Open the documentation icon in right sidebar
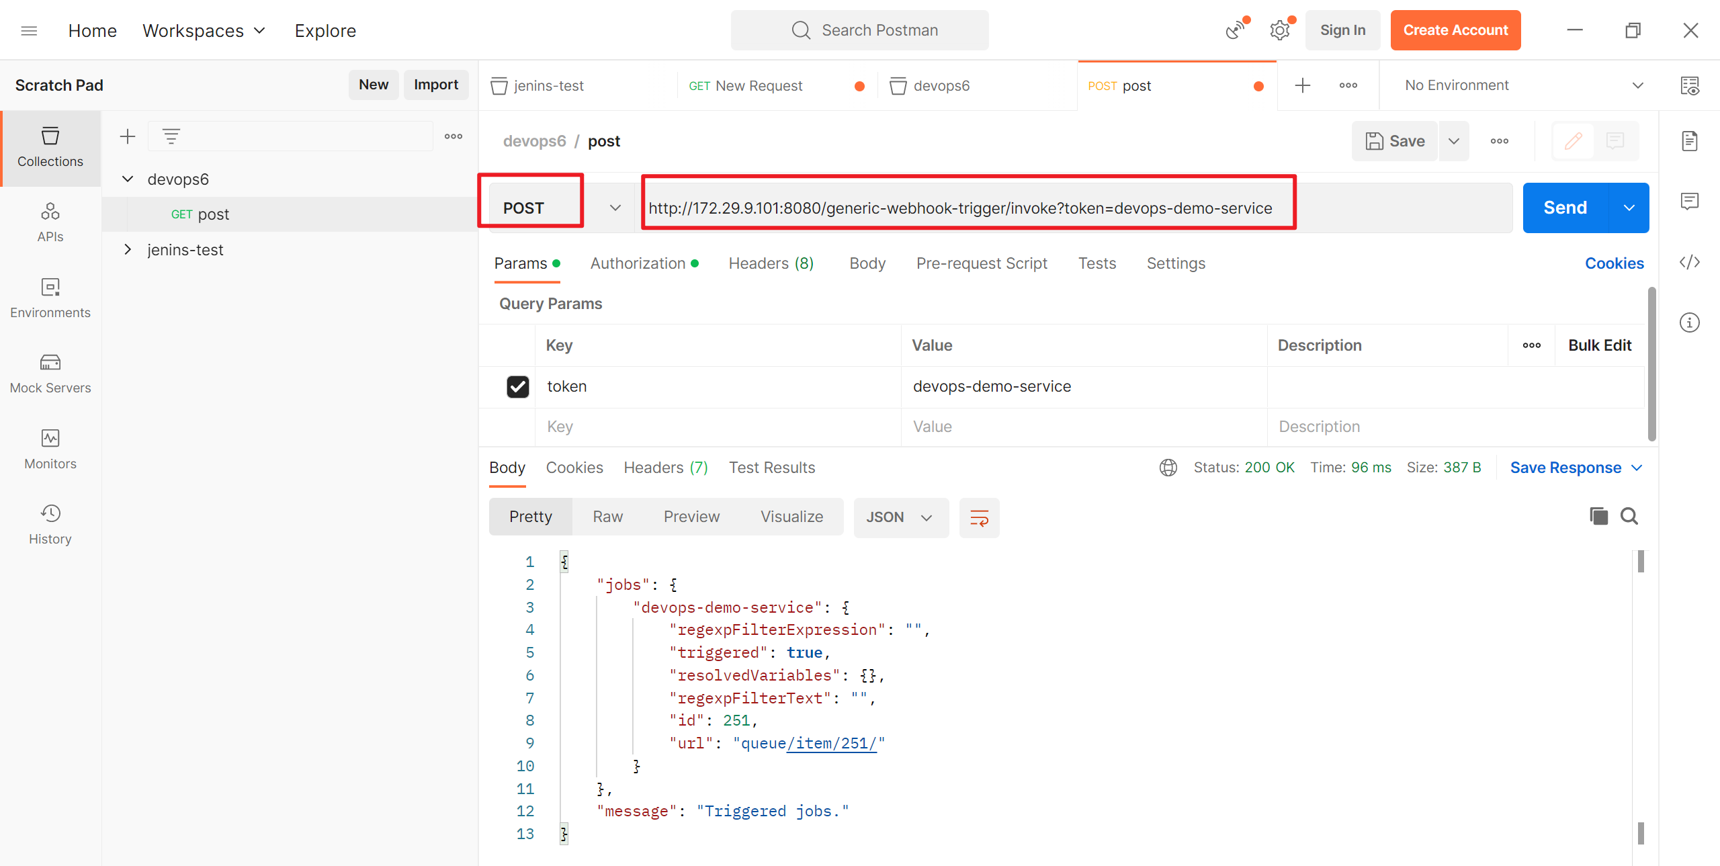The width and height of the screenshot is (1720, 866). (1690, 141)
